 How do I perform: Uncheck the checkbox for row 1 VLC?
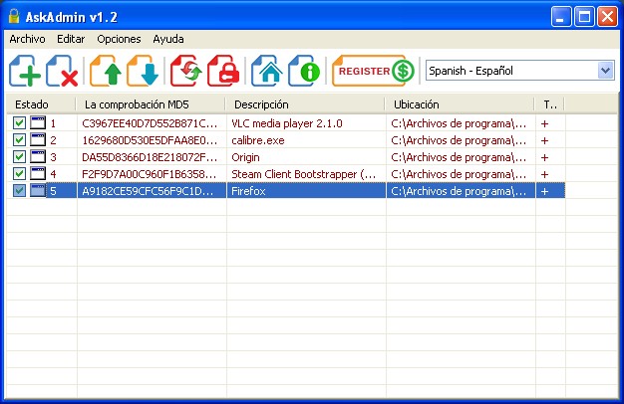[19, 123]
